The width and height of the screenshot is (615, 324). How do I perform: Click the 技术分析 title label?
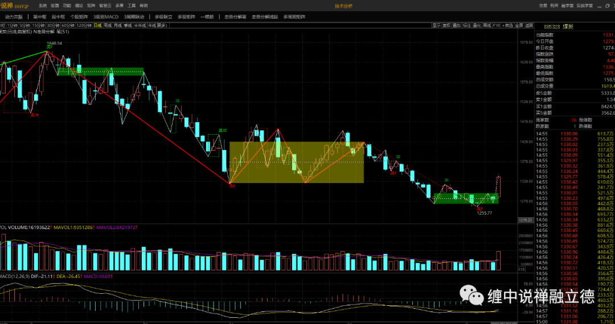click(x=343, y=6)
